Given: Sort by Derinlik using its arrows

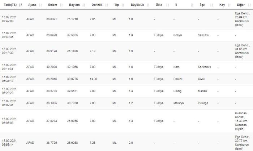Looking at the screenshot, I should [107, 5].
